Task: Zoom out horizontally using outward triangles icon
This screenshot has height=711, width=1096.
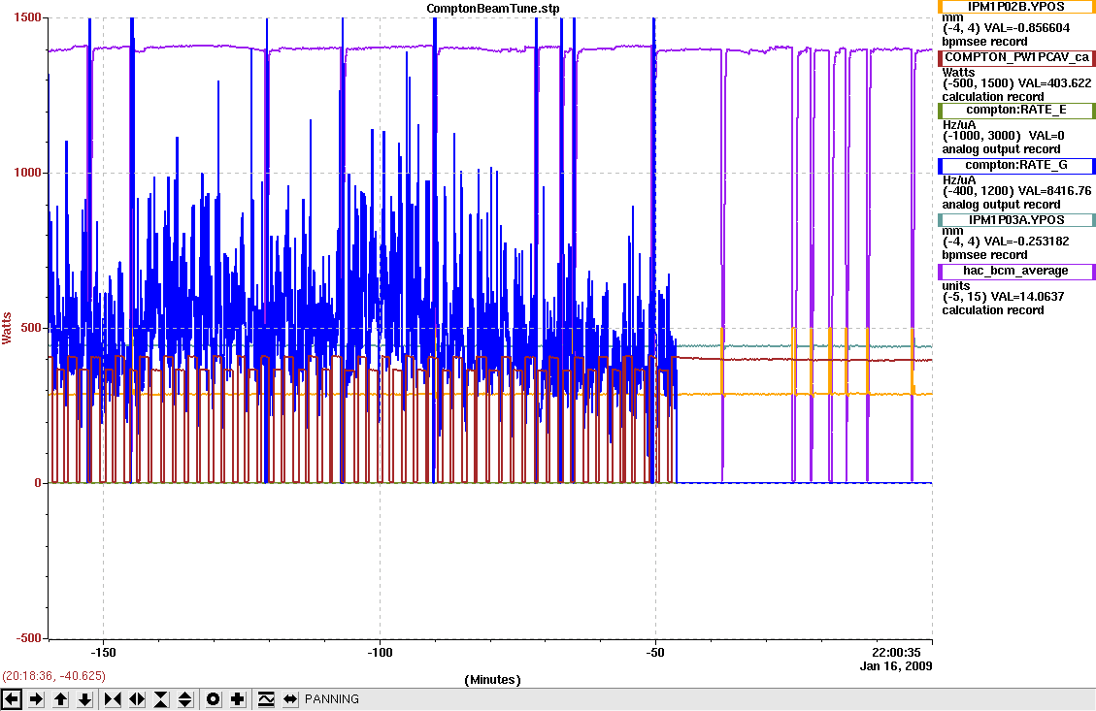Action: pyautogui.click(x=137, y=699)
